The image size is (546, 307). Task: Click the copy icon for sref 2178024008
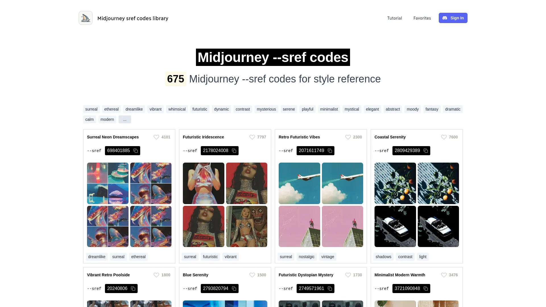click(x=234, y=151)
